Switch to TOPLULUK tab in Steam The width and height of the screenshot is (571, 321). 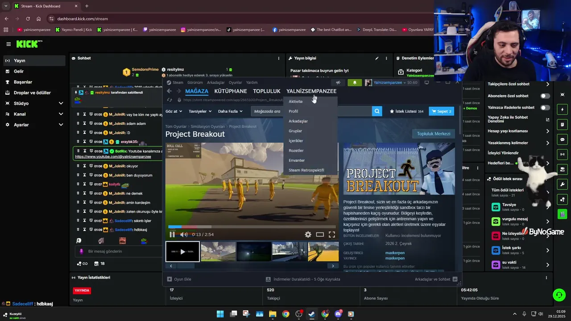click(267, 91)
